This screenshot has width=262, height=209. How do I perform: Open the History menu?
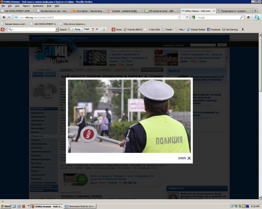coord(26,6)
